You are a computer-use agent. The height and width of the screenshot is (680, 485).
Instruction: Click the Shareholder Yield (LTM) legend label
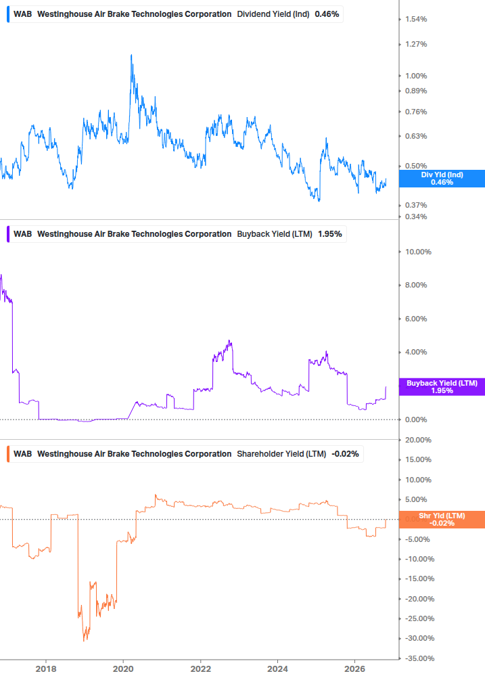[281, 453]
